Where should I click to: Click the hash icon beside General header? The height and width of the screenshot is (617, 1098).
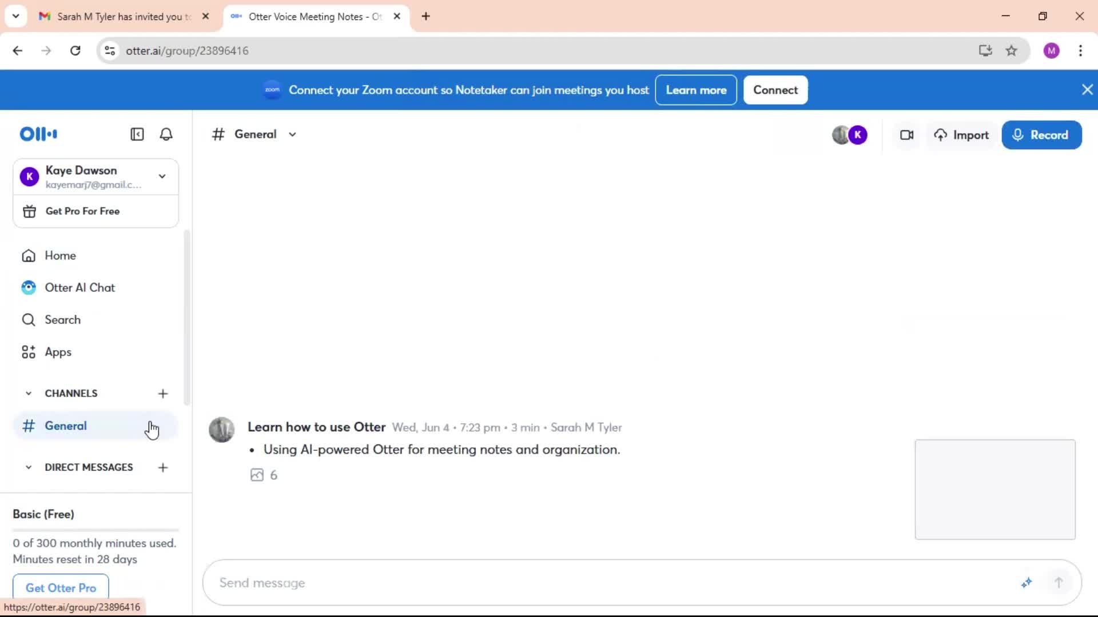[218, 135]
